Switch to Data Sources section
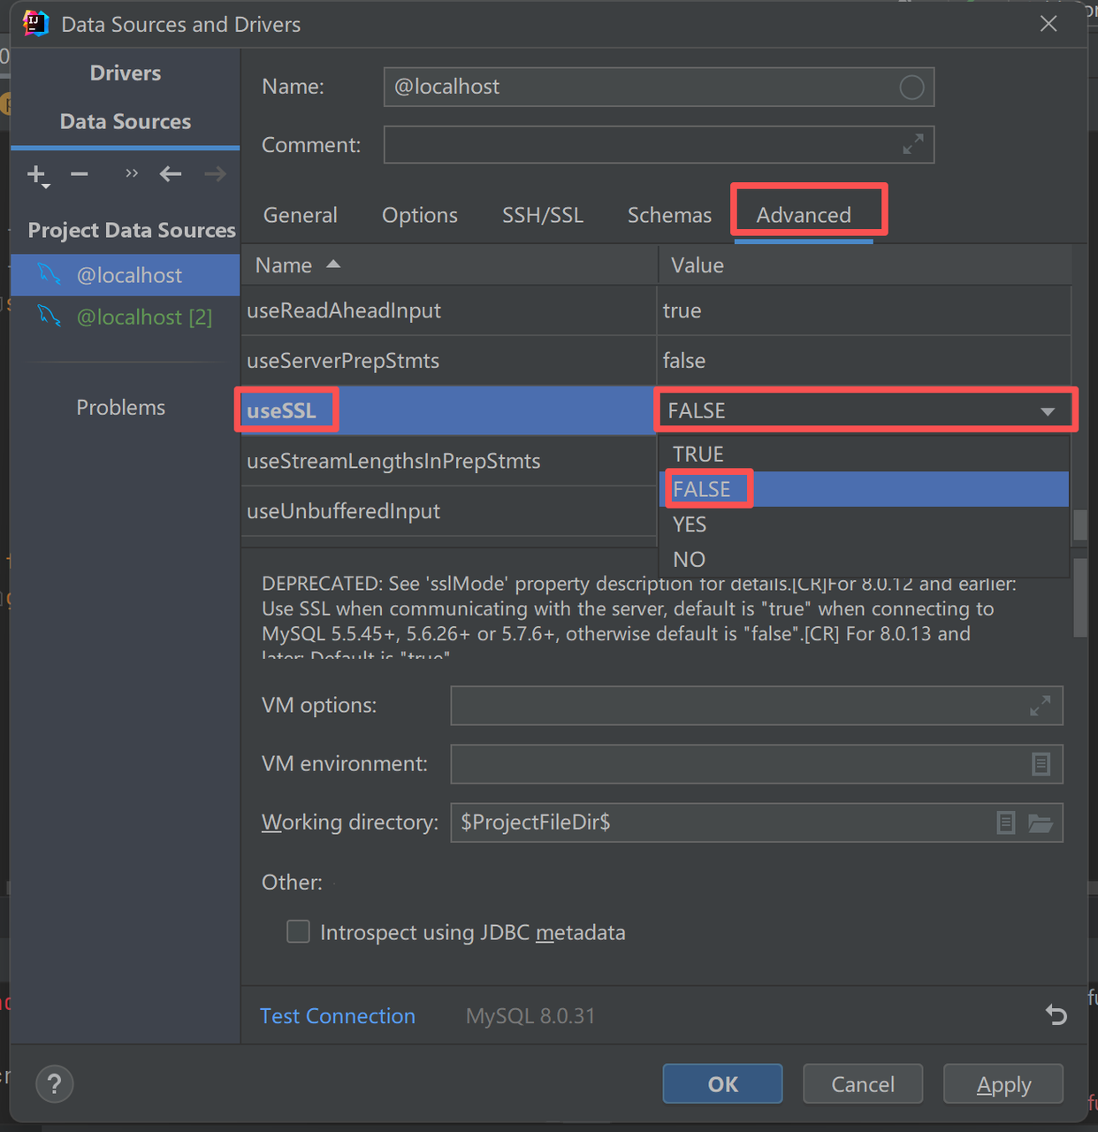The height and width of the screenshot is (1132, 1098). [x=126, y=121]
